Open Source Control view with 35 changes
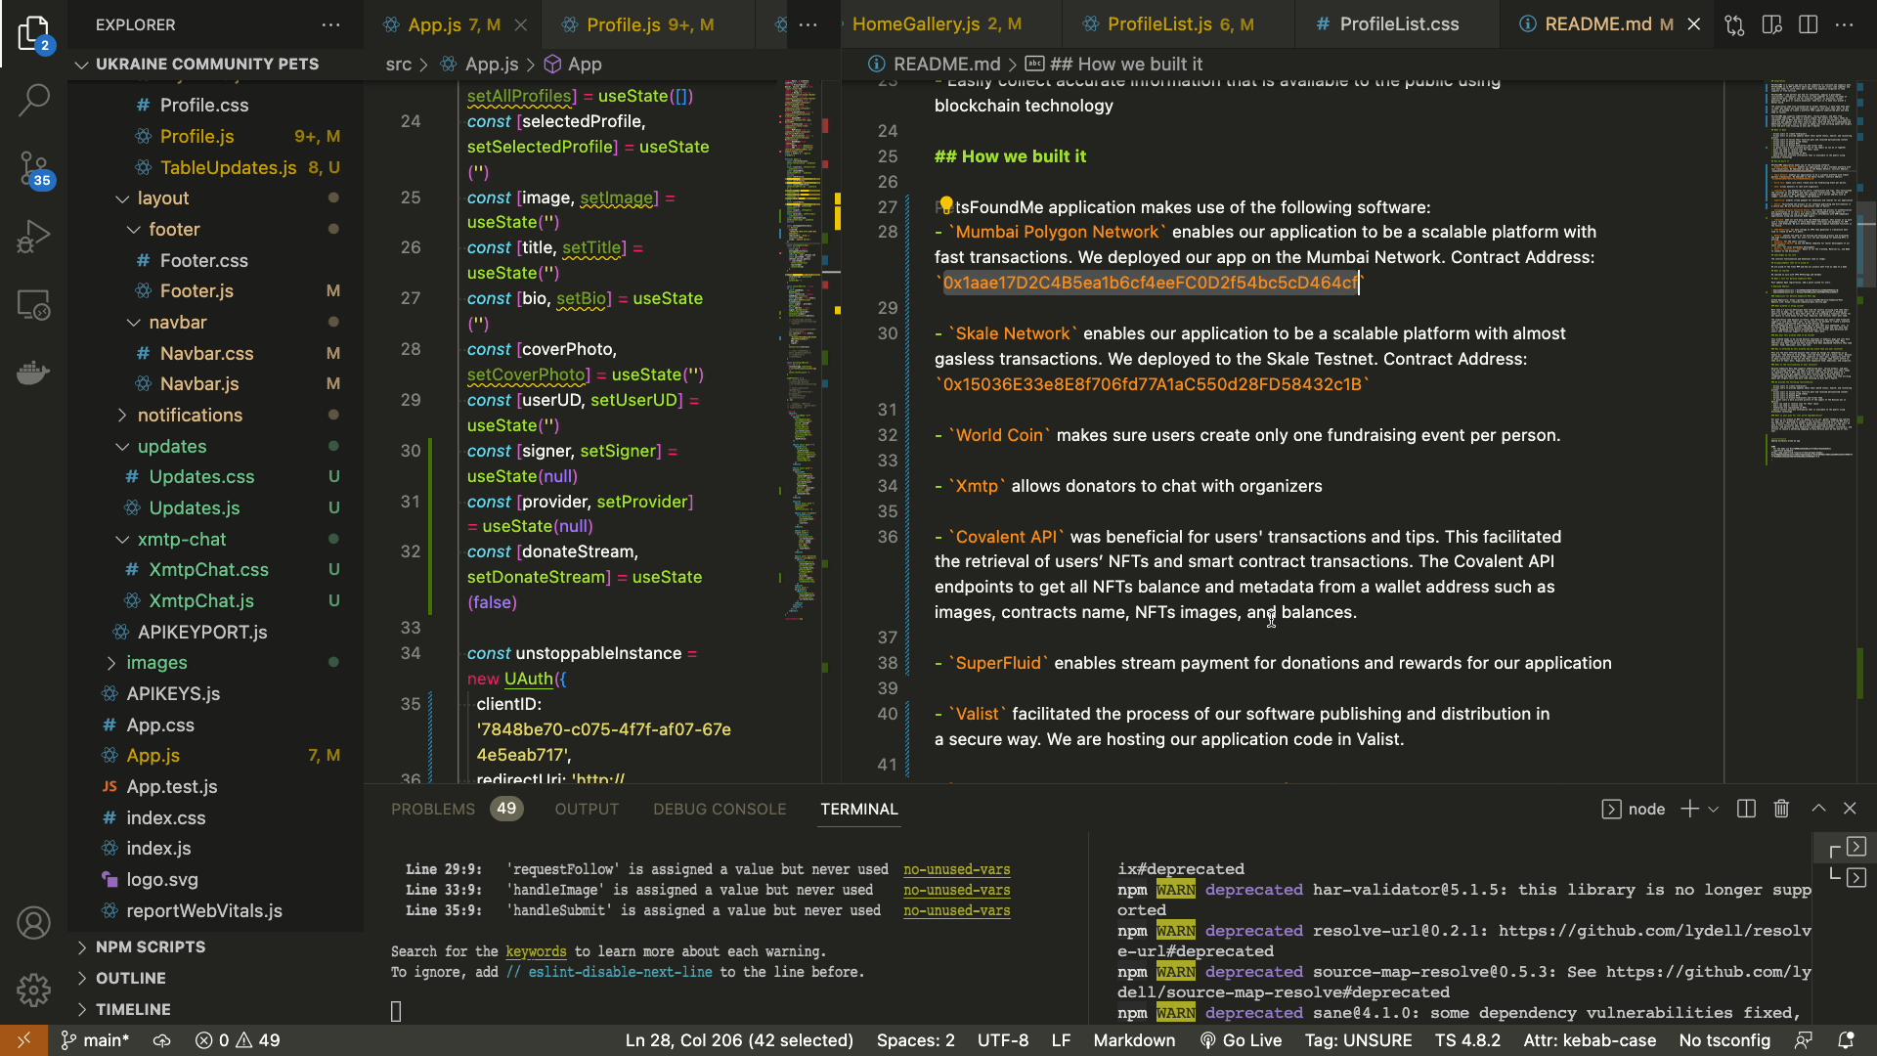Screen dimensions: 1877x1056 (x=33, y=168)
